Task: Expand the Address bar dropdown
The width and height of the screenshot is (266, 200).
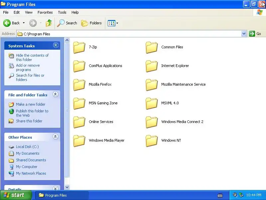Action: pyautogui.click(x=244, y=34)
